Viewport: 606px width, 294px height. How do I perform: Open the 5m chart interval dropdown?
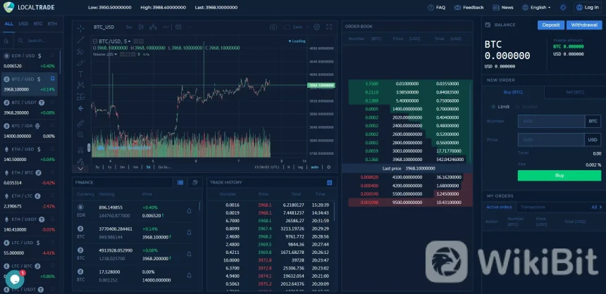click(130, 27)
